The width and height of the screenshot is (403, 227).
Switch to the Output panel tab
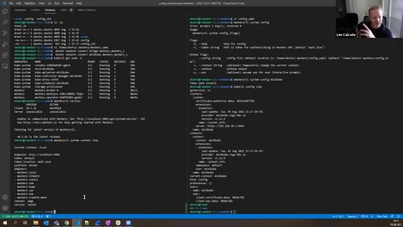click(35, 10)
